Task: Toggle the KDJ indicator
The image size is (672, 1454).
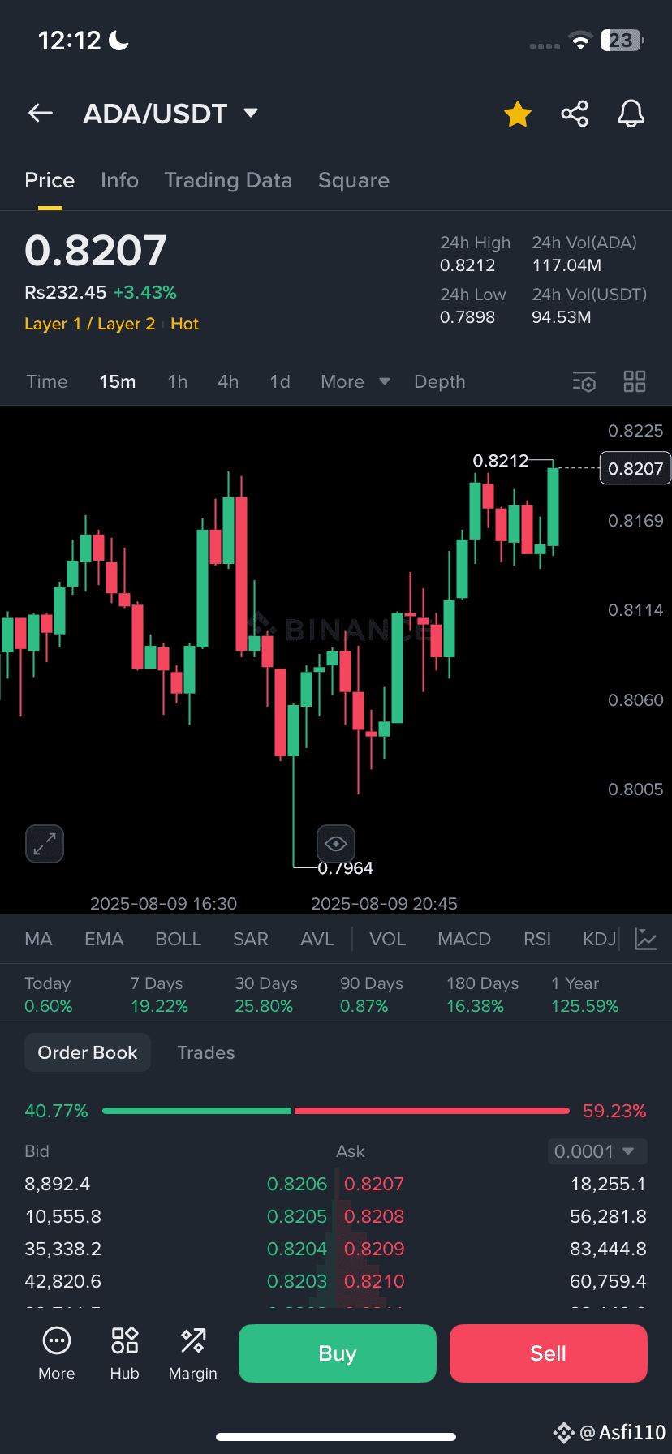Action: click(x=599, y=939)
